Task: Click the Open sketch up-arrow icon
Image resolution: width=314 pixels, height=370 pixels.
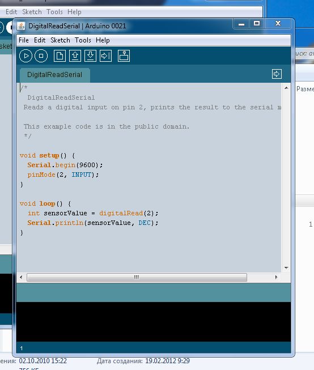Action: pyautogui.click(x=75, y=56)
